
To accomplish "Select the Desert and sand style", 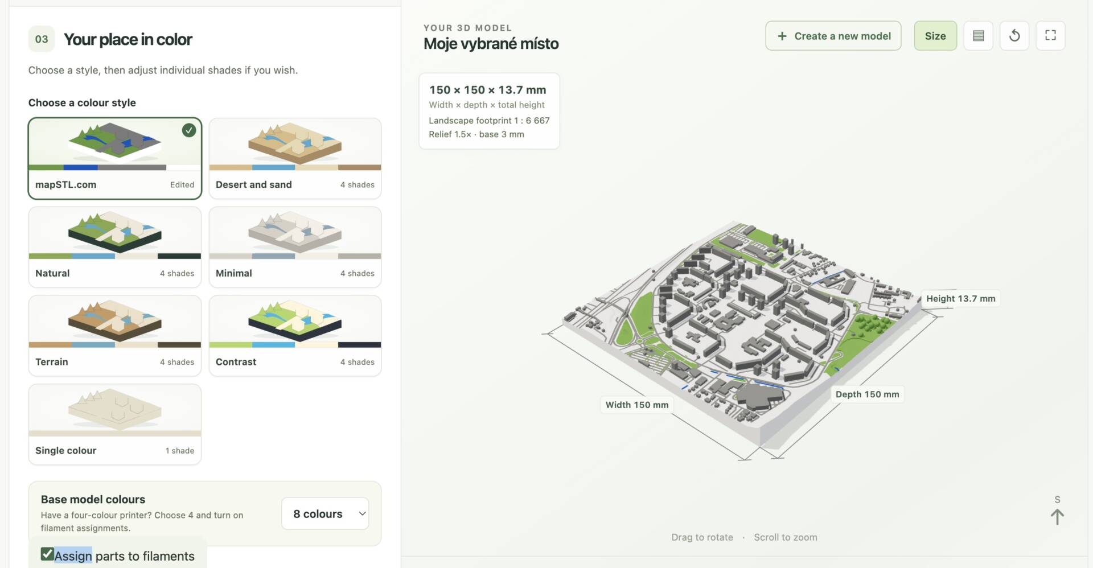I will (x=295, y=159).
